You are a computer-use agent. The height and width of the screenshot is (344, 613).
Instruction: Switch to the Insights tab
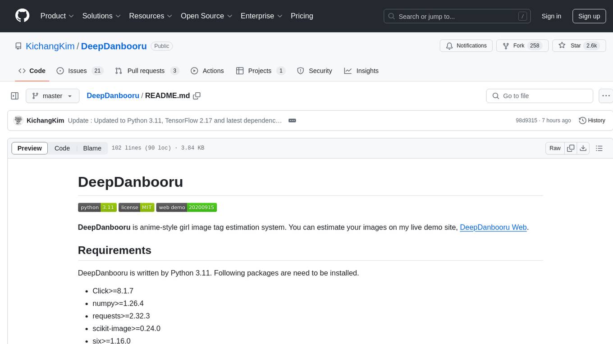click(361, 71)
